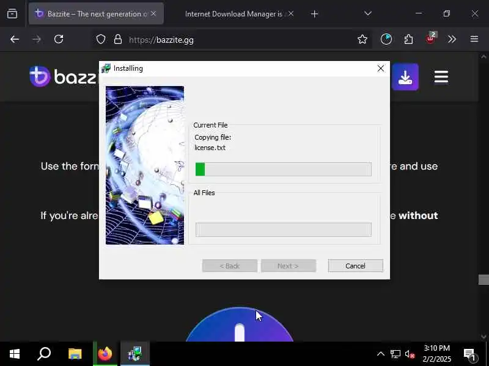Click the tracking protection shield icon
Screen dimensions: 489x366
(101, 40)
